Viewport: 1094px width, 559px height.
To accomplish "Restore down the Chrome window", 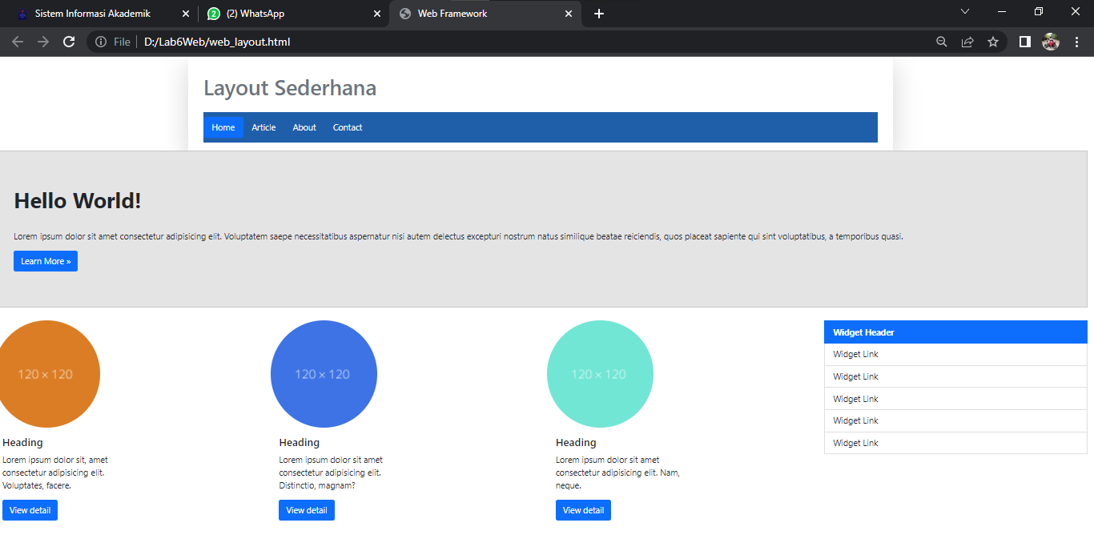I will pyautogui.click(x=1039, y=11).
